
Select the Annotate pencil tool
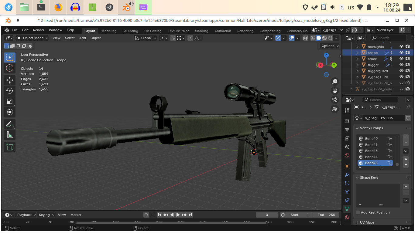(9, 124)
